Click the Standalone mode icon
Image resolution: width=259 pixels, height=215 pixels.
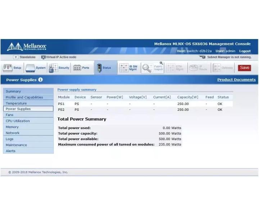15,57
